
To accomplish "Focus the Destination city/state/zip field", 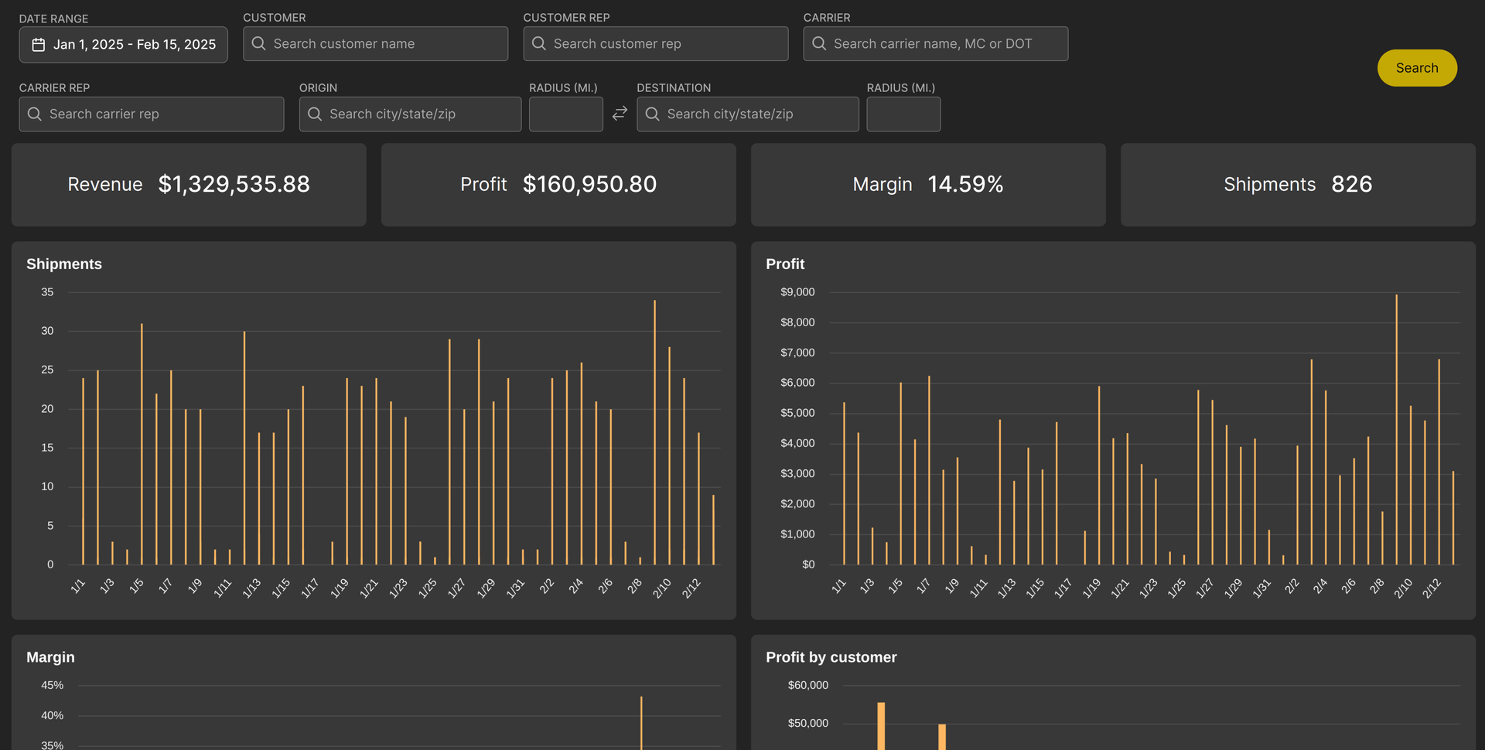I will pyautogui.click(x=748, y=114).
